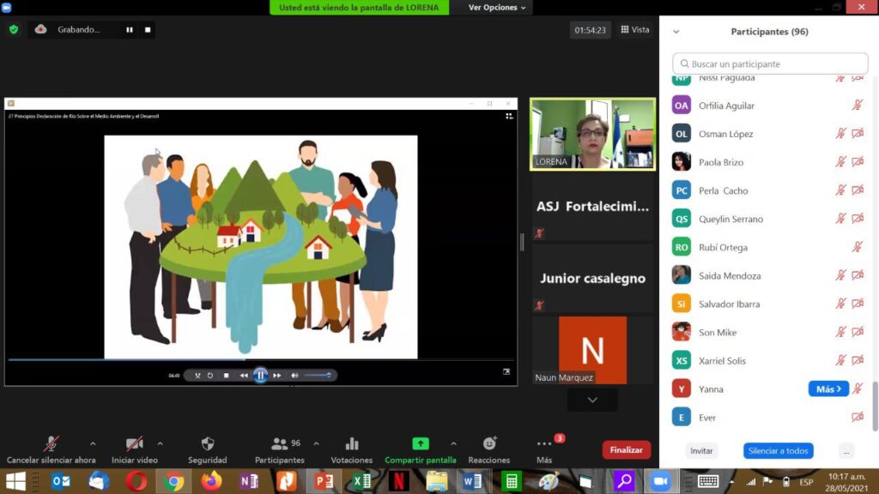Open the Participantes toolbar icon
Screen dimensions: 879x494
[x=280, y=444]
